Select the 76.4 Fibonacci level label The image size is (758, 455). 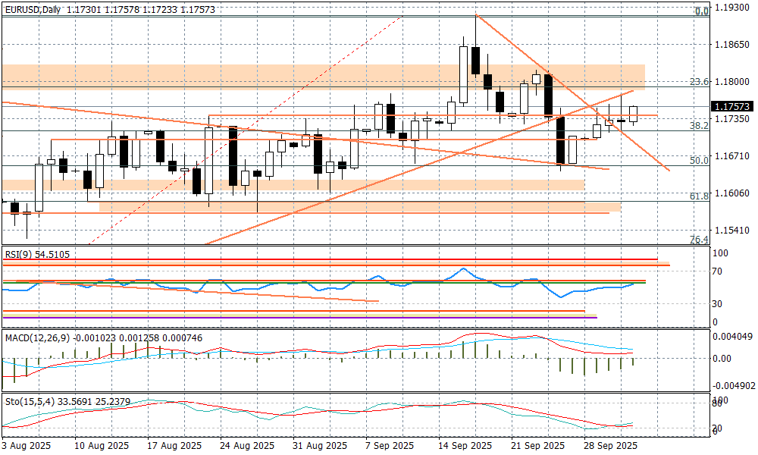700,240
